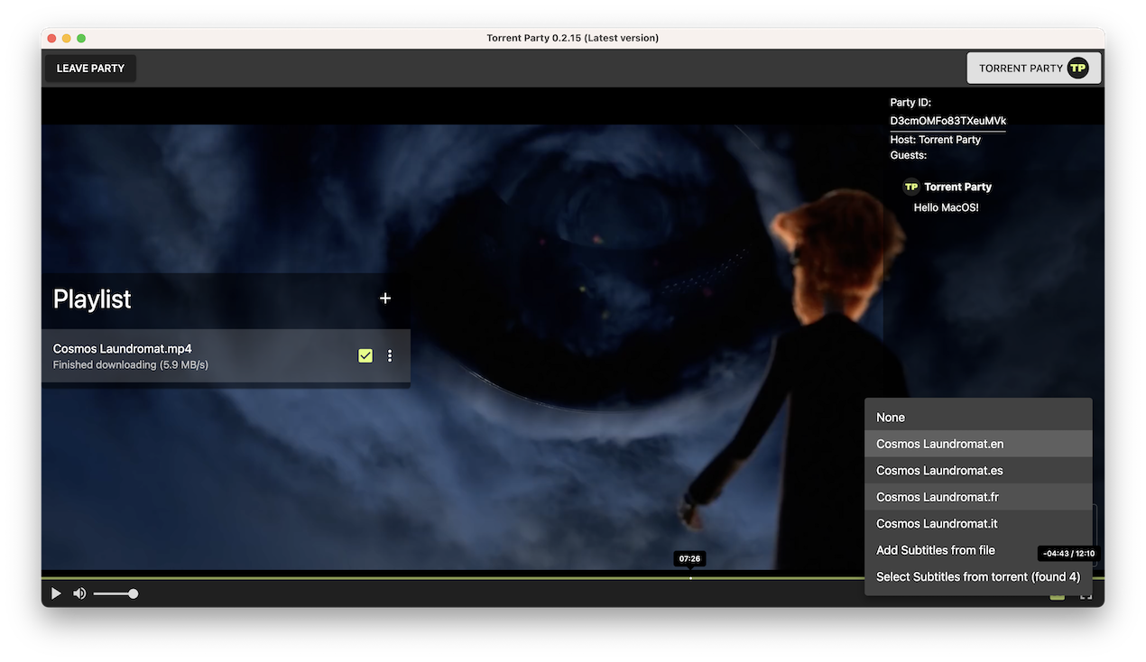
Task: Click the Leave Party button
Action: [90, 69]
